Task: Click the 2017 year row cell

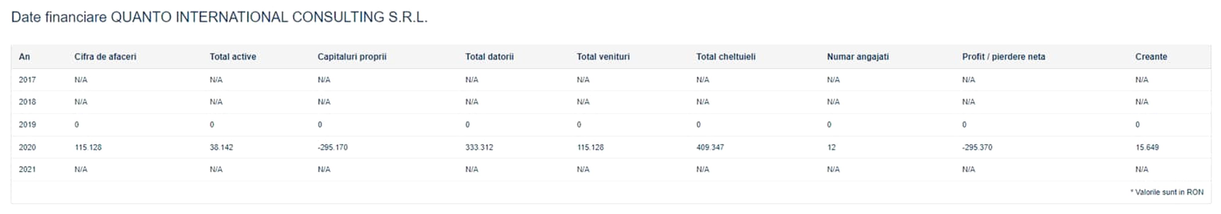Action: [x=27, y=80]
